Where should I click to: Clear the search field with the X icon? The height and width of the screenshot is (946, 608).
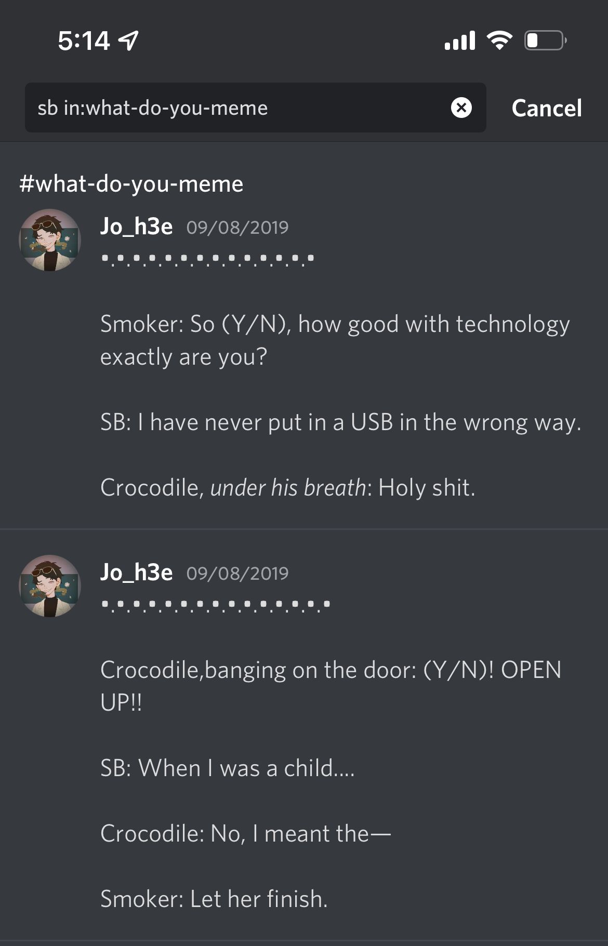461,108
